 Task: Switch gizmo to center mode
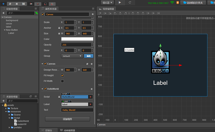tap(38, 4)
